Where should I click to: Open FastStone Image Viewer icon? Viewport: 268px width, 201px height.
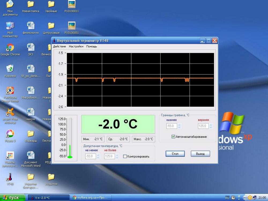click(10, 91)
